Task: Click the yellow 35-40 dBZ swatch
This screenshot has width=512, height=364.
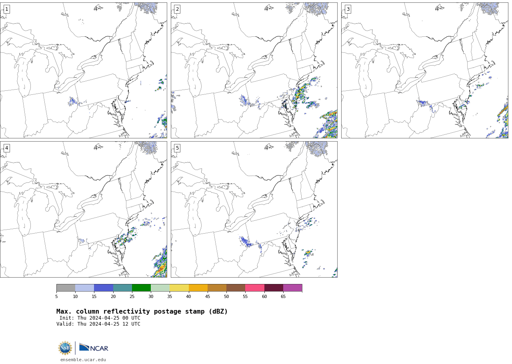Action: pyautogui.click(x=179, y=288)
